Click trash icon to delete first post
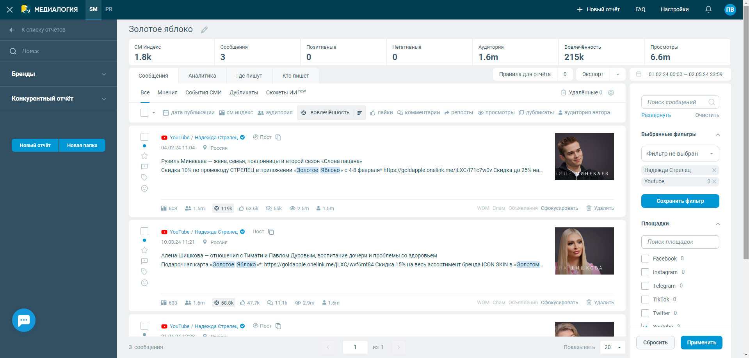 coord(589,208)
